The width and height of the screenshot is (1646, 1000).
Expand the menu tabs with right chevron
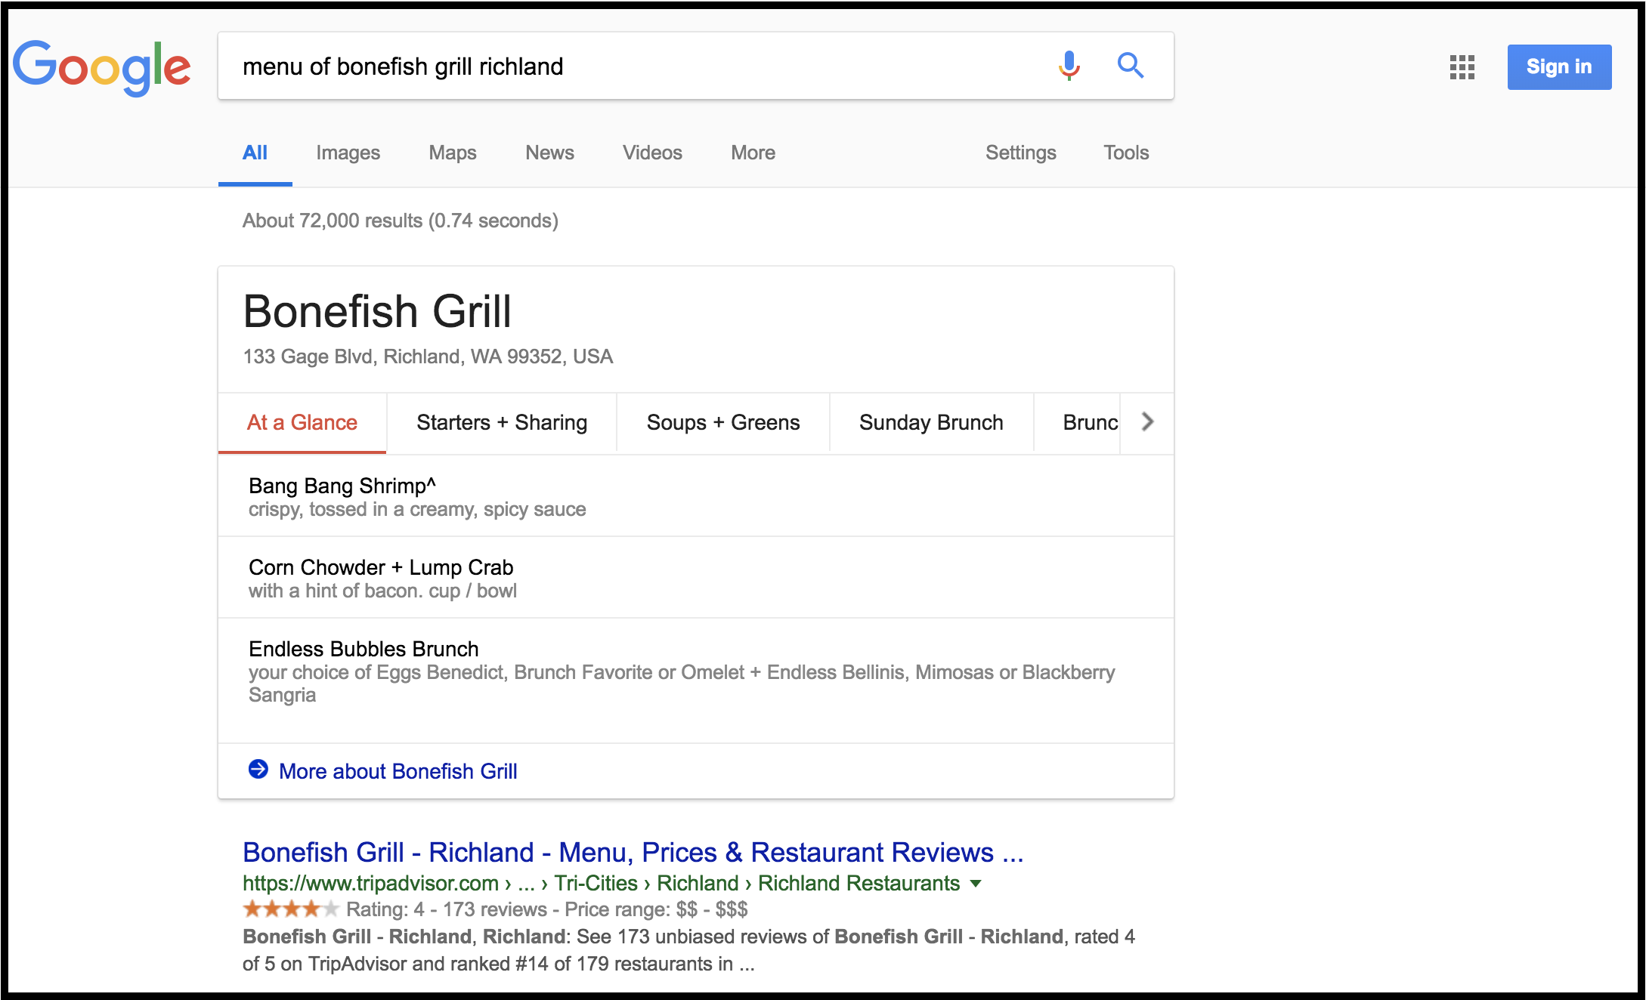coord(1147,421)
